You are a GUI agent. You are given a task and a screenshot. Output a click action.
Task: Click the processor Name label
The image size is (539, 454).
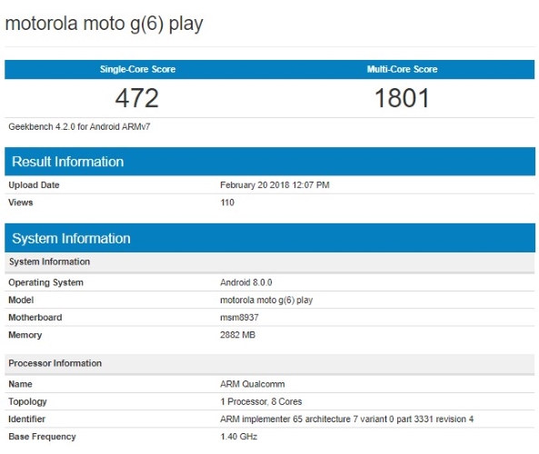(x=20, y=384)
